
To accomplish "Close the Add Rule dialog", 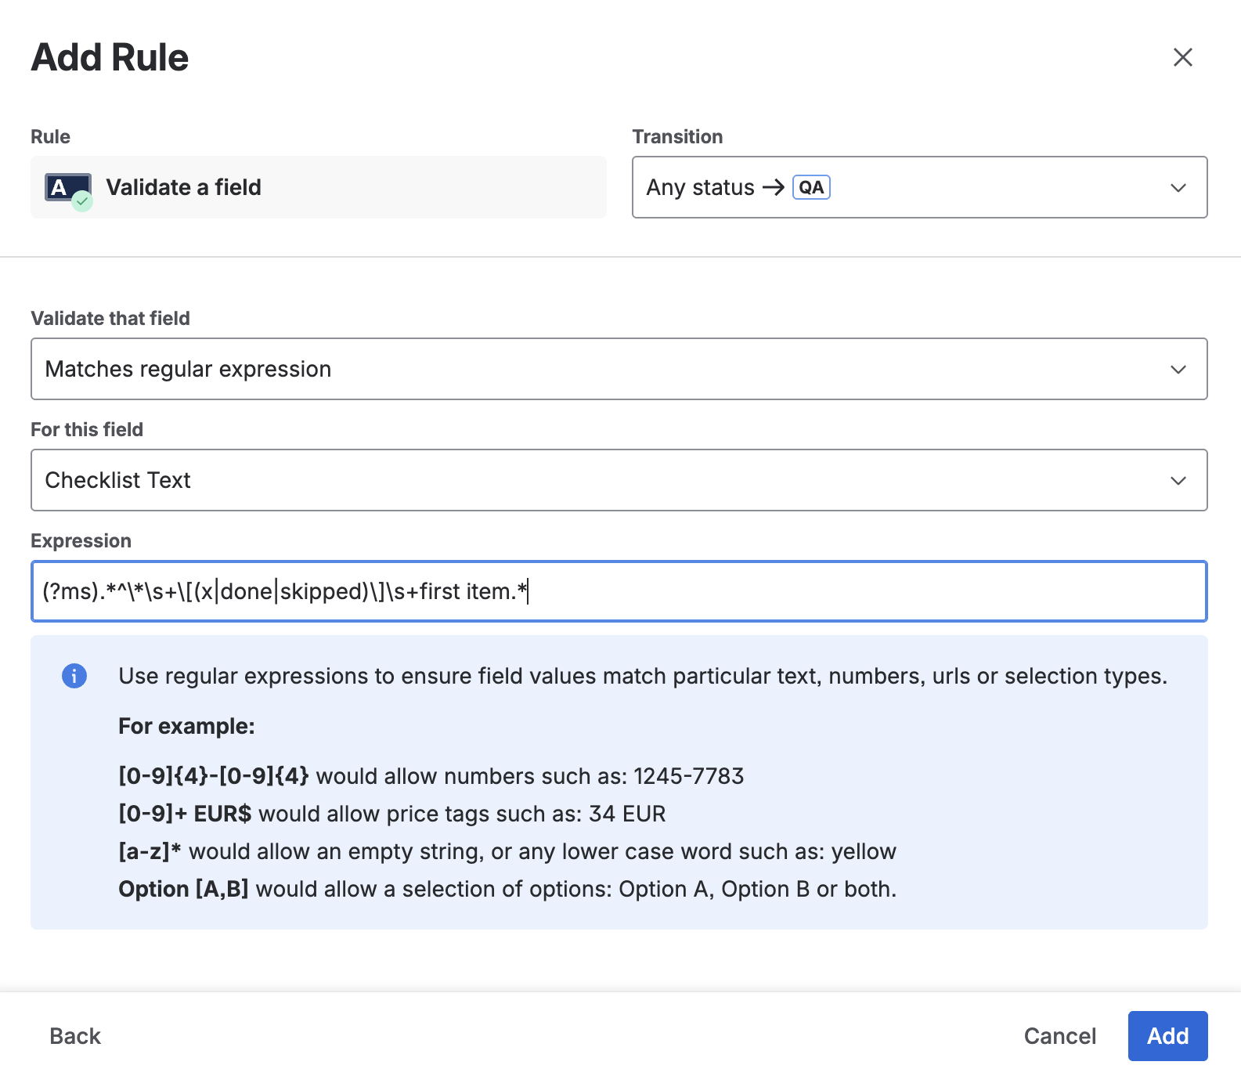I will [x=1182, y=57].
